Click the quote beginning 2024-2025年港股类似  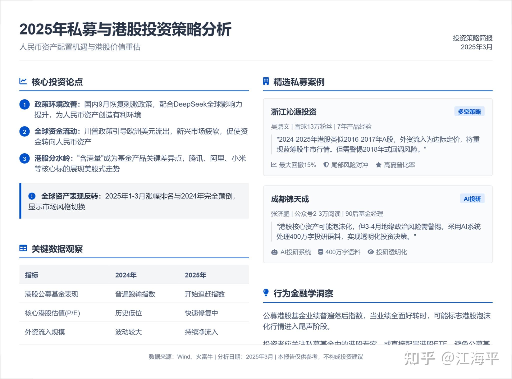click(378, 144)
